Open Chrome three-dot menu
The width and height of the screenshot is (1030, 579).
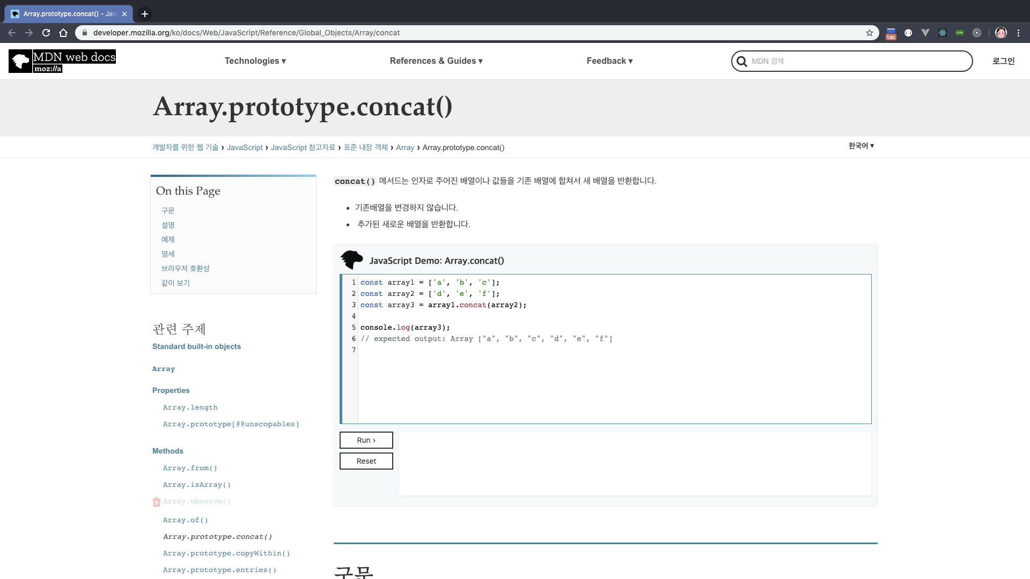pyautogui.click(x=1018, y=33)
